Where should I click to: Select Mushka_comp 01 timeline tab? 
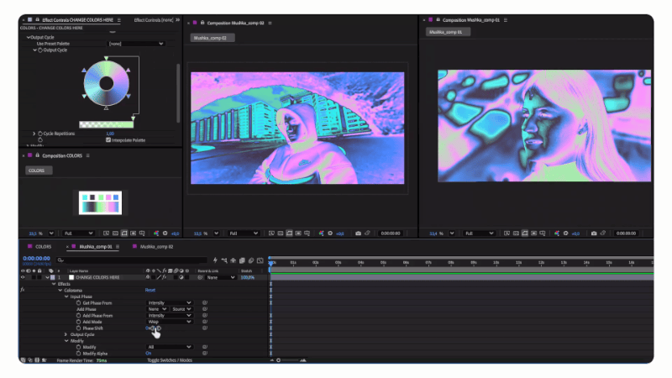pos(96,246)
